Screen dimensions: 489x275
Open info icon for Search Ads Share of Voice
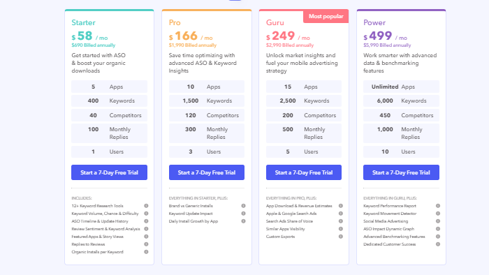[x=341, y=221]
